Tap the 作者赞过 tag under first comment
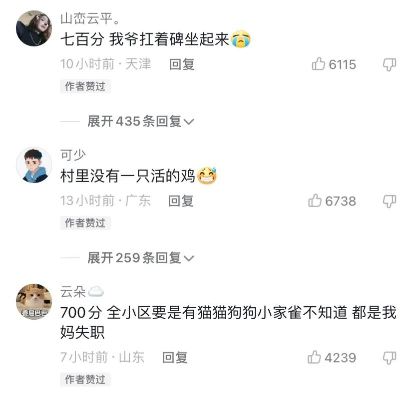The width and height of the screenshot is (413, 402). [x=85, y=86]
